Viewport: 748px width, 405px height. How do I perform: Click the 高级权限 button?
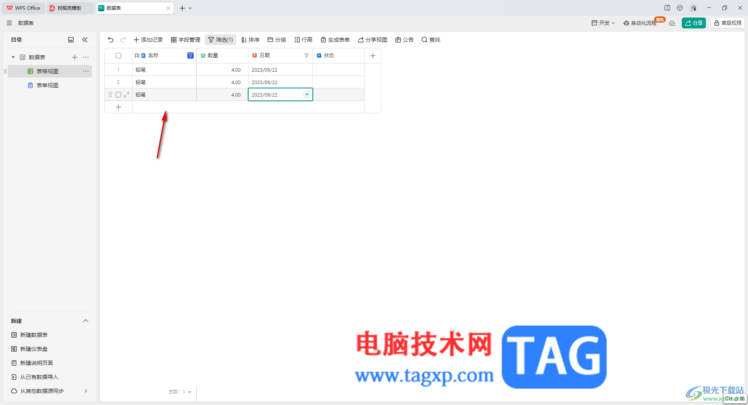coord(727,23)
